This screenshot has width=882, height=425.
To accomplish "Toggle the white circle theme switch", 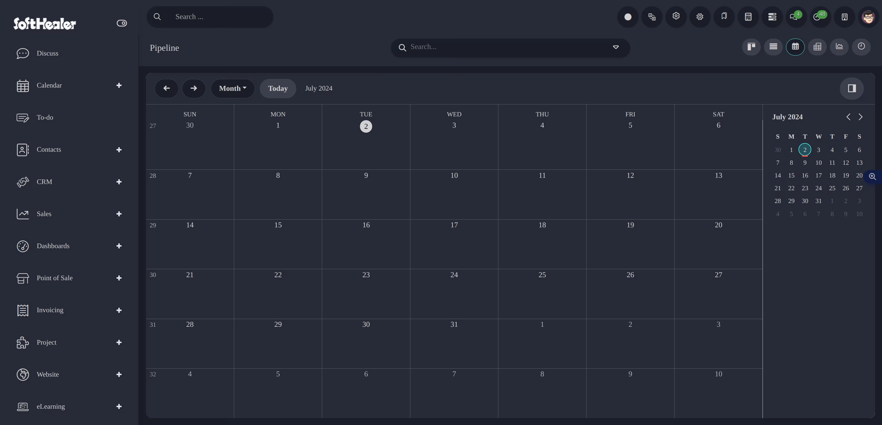I will click(628, 17).
